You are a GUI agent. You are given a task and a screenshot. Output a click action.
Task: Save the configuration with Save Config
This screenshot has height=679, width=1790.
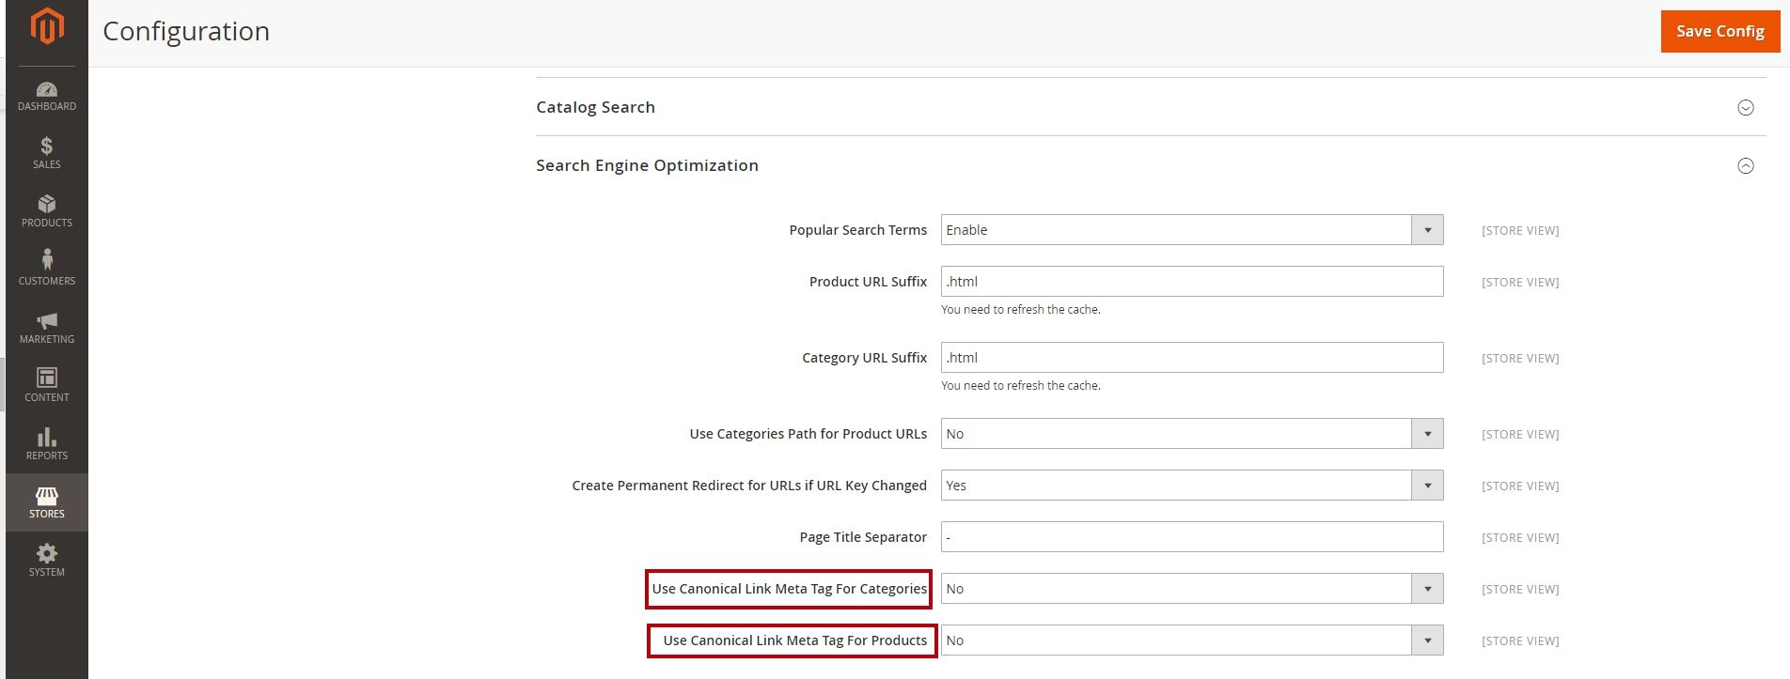point(1719,31)
